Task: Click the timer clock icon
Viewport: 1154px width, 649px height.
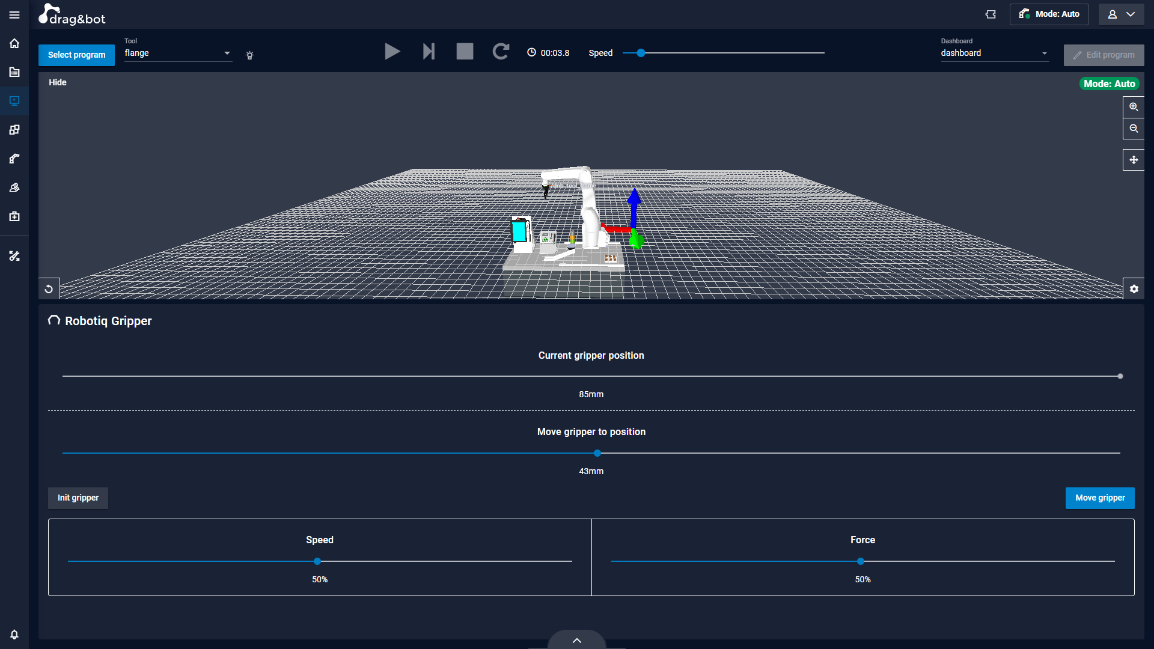Action: click(531, 52)
